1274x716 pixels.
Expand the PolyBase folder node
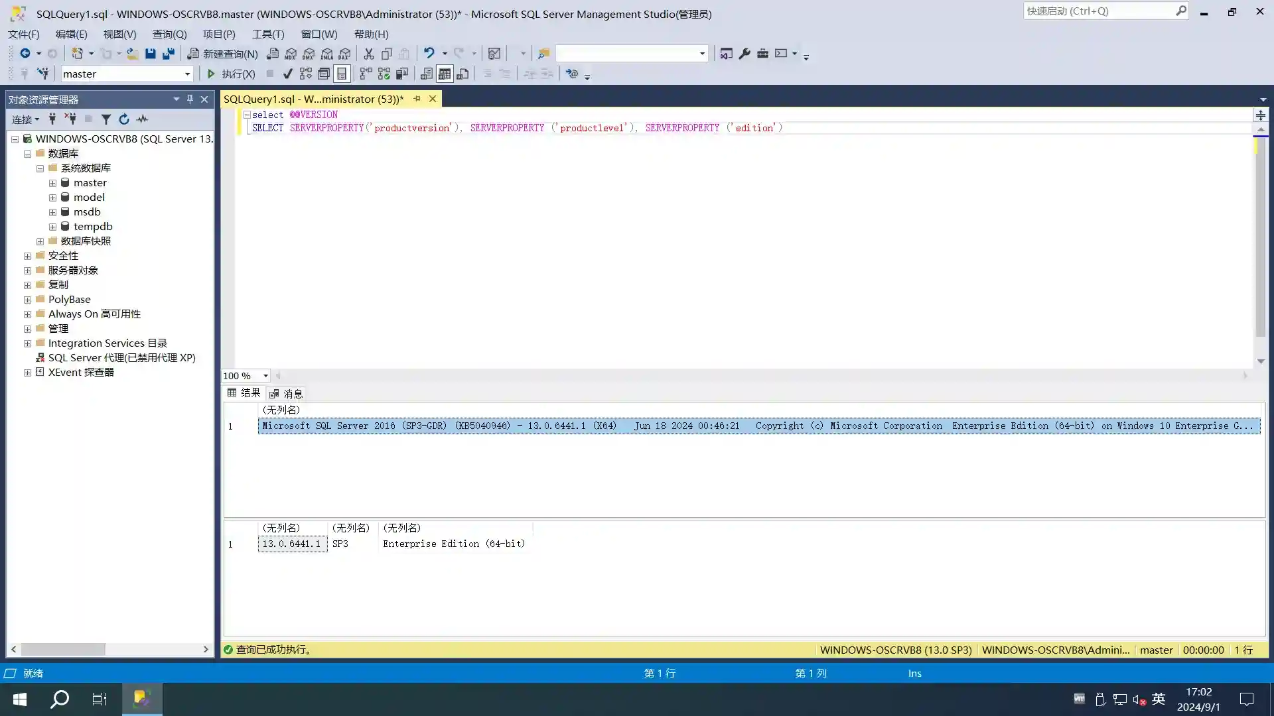pos(27,300)
